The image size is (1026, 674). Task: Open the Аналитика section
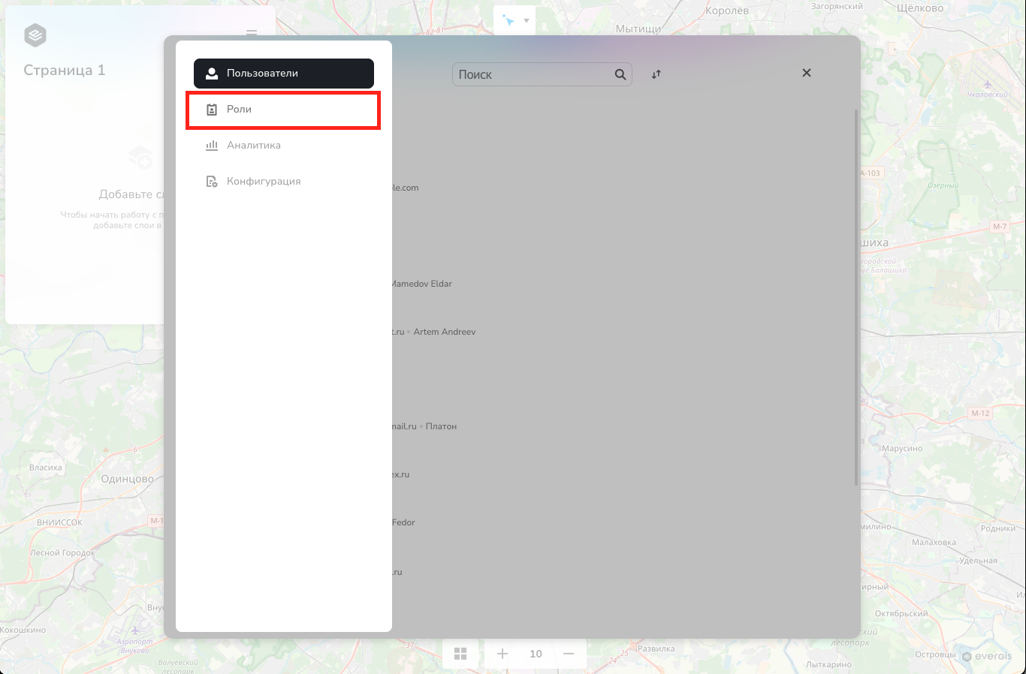click(x=284, y=146)
